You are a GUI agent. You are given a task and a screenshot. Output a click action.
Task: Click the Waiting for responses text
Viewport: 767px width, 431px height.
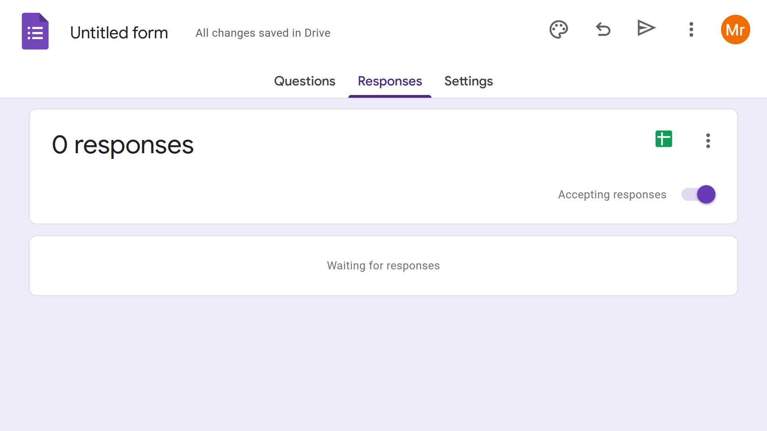(x=383, y=266)
